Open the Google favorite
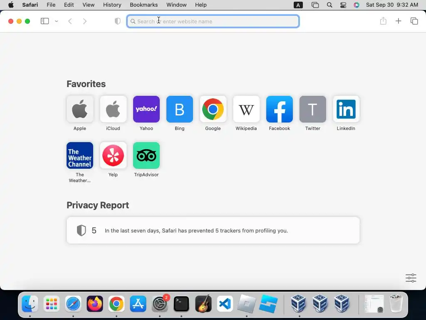Viewport: 426px width, 320px height. [213, 109]
